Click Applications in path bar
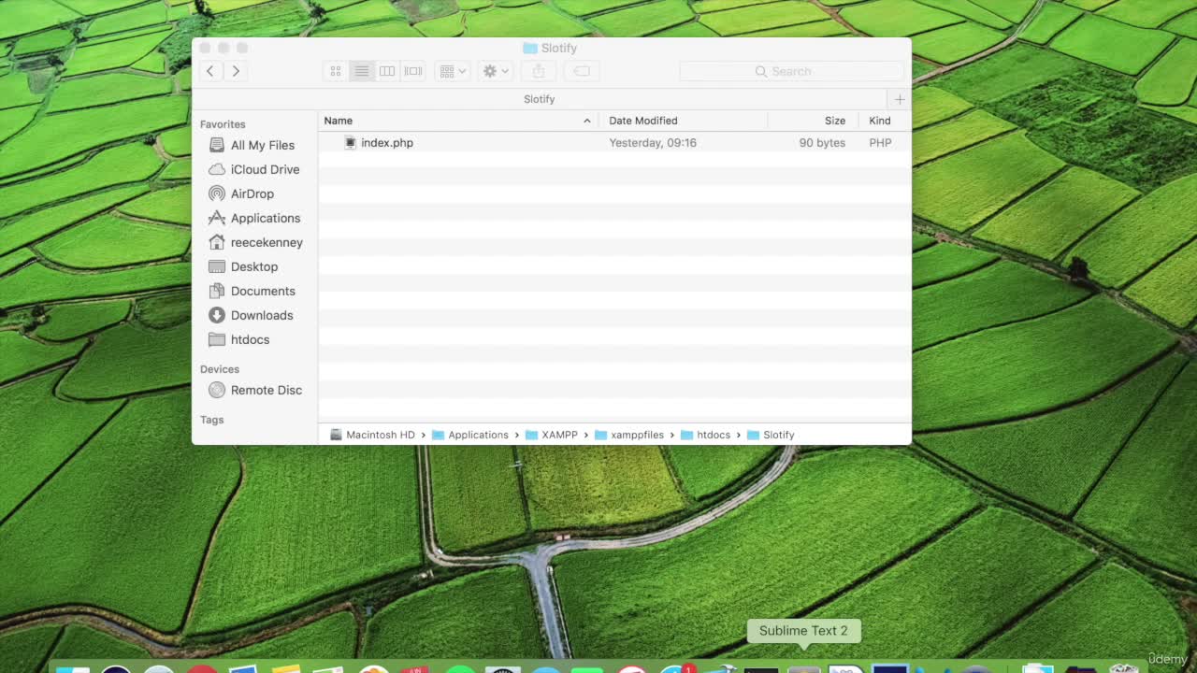The image size is (1197, 673). click(x=469, y=435)
